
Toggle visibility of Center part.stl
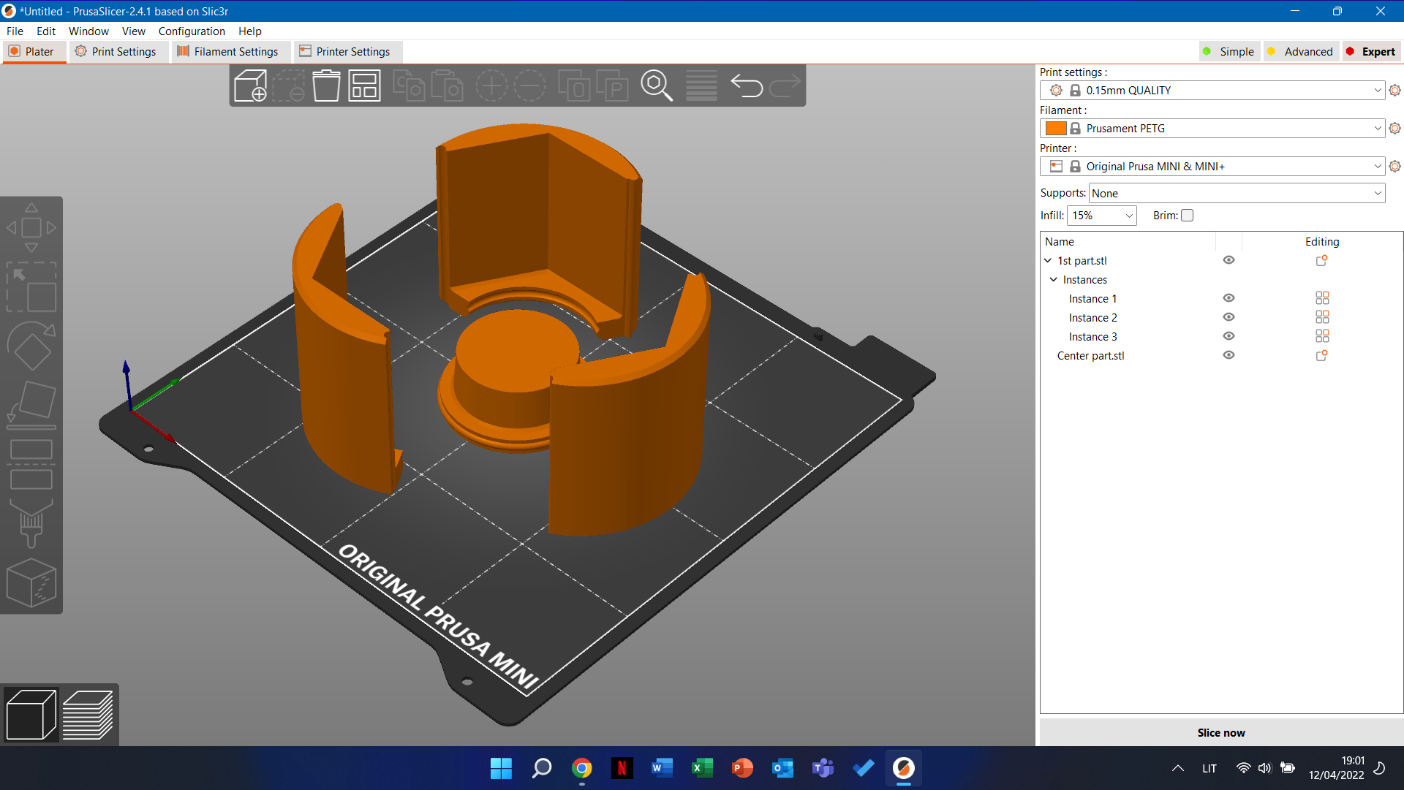pyautogui.click(x=1228, y=355)
